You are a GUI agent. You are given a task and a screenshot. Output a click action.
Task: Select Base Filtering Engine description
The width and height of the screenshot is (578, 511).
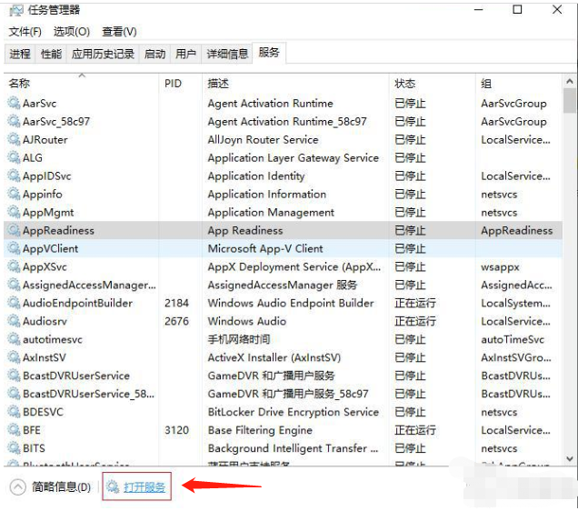coord(260,430)
